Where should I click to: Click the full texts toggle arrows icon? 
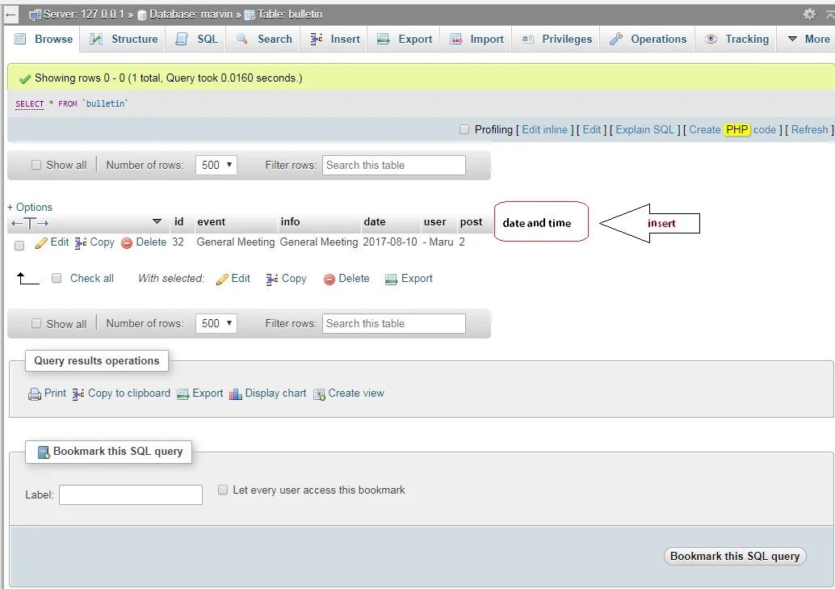[30, 223]
